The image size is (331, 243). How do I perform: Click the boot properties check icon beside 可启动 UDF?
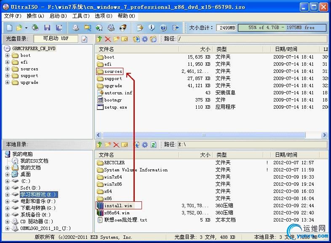pos(85,39)
